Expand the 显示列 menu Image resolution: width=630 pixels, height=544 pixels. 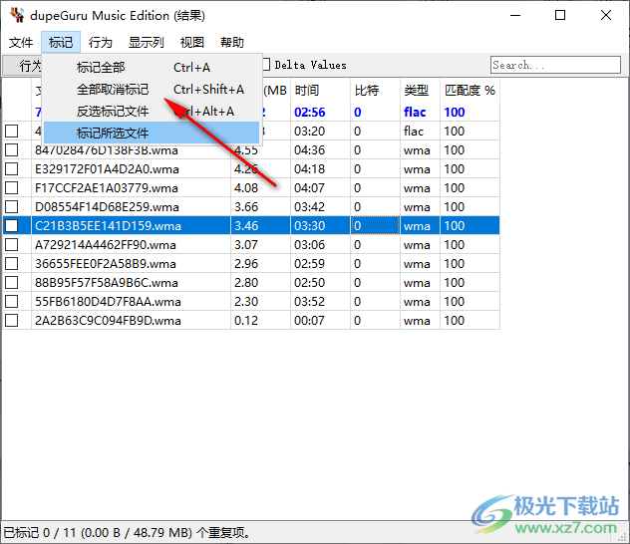pyautogui.click(x=146, y=42)
